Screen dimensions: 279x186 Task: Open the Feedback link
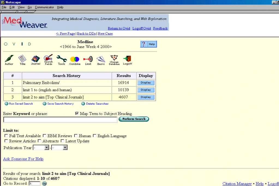pos(160,28)
